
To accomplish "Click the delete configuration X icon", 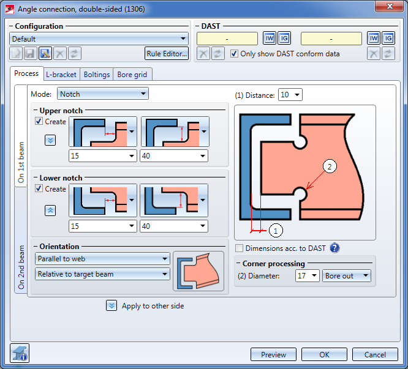I will pos(60,53).
